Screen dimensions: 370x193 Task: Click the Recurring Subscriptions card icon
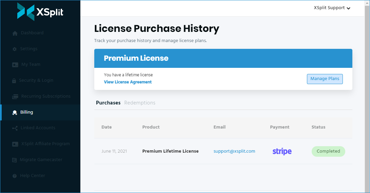pyautogui.click(x=15, y=96)
